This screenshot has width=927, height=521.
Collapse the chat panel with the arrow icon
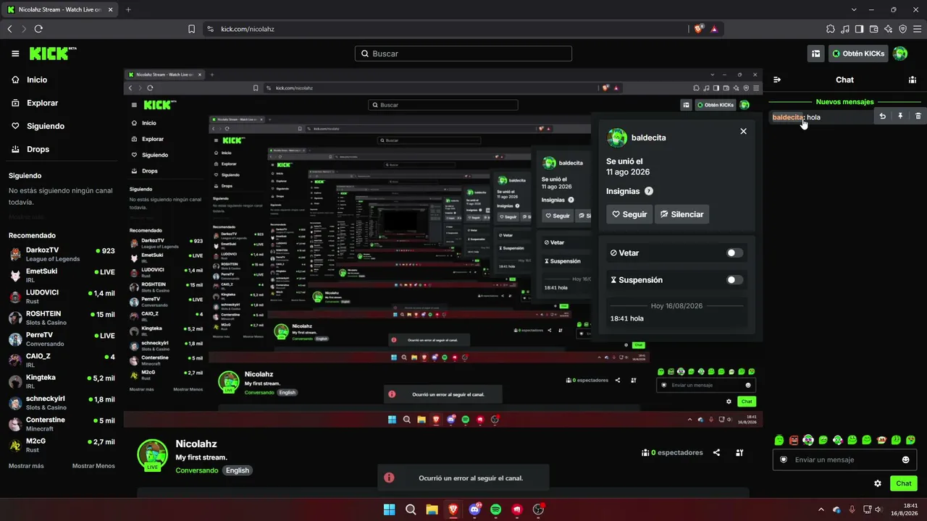(x=777, y=80)
